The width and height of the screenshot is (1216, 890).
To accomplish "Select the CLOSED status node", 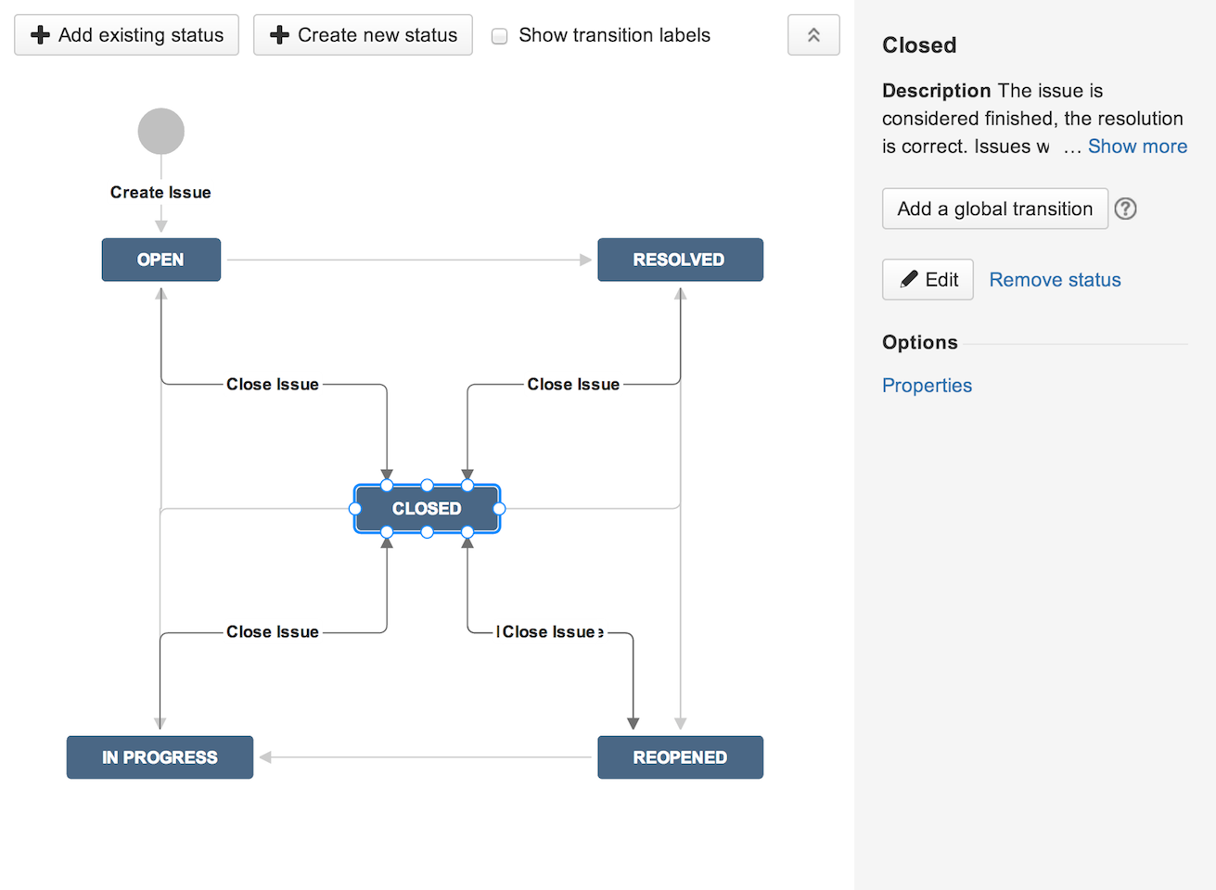I will click(427, 509).
